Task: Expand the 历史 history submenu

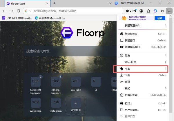Action: pyautogui.click(x=143, y=55)
